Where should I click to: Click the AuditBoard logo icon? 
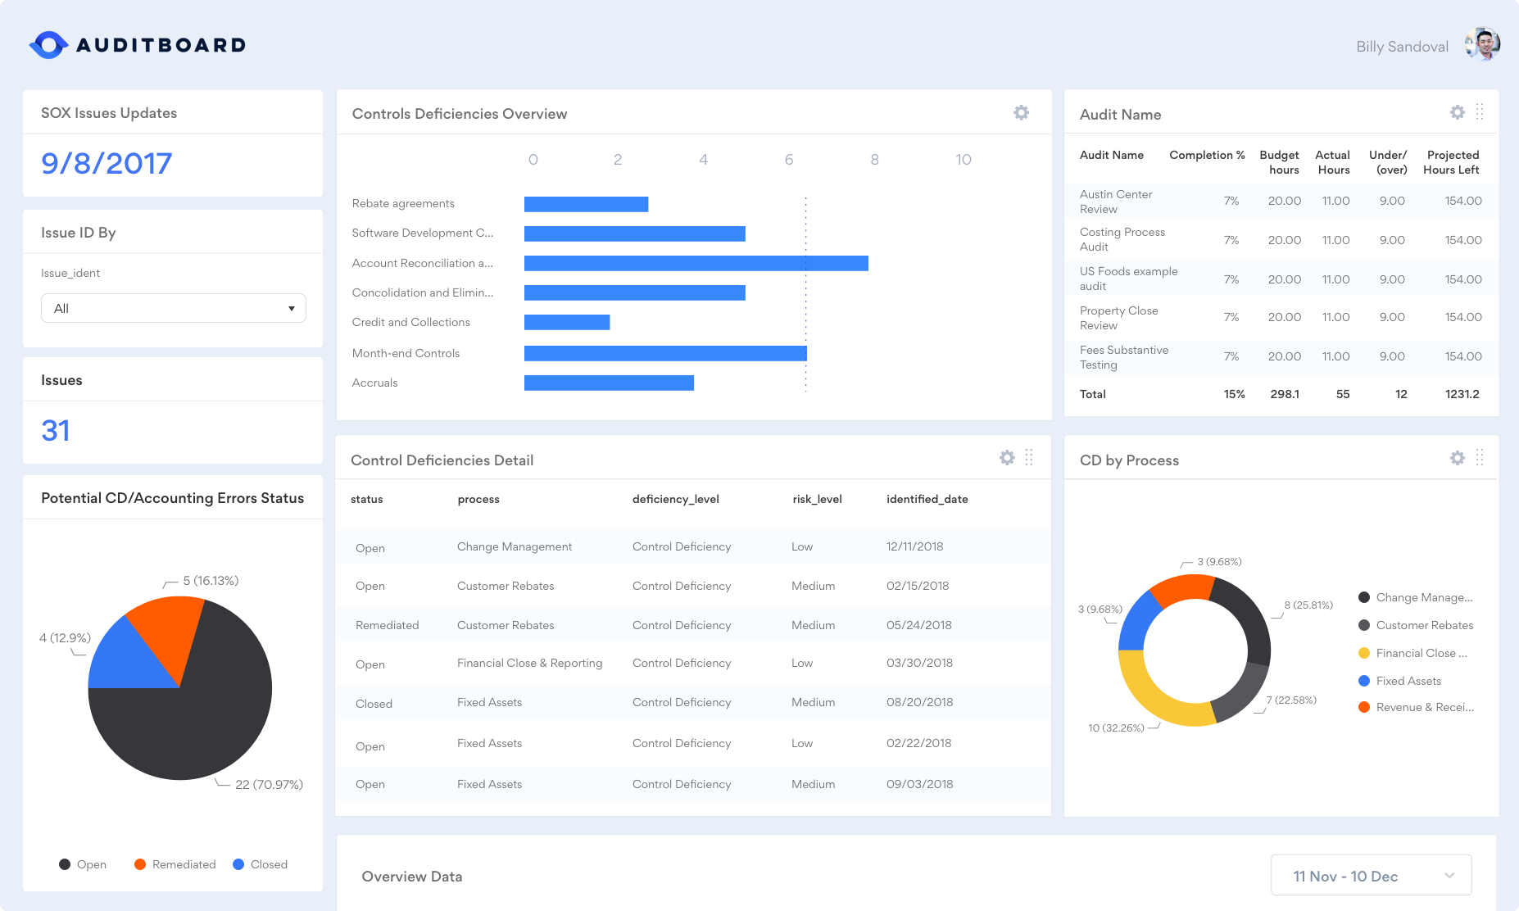(48, 45)
